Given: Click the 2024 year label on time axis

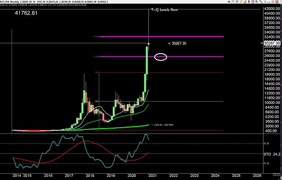Looking at the screenshot, I should 215,175.
